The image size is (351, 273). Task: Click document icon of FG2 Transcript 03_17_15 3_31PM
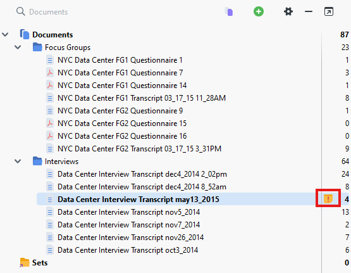click(50, 149)
